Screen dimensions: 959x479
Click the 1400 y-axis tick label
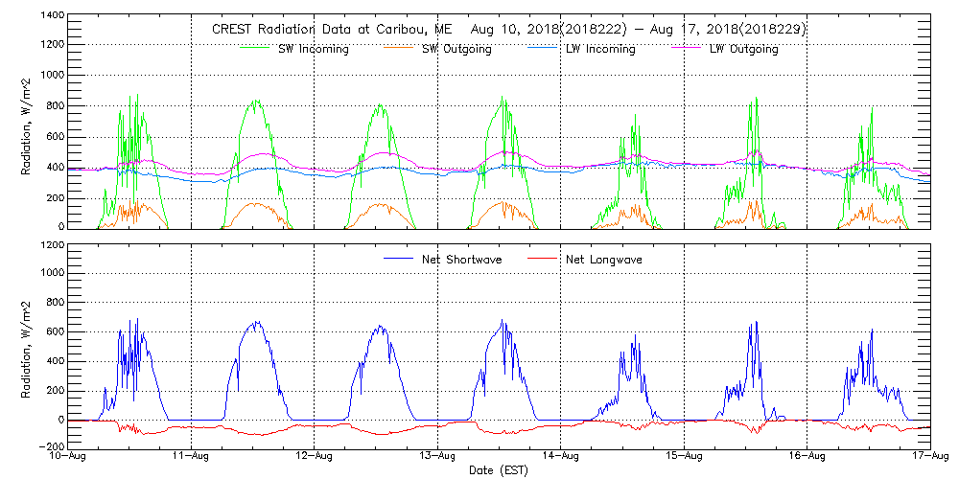coord(52,16)
